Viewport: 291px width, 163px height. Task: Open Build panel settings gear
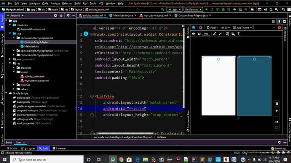pos(279,142)
